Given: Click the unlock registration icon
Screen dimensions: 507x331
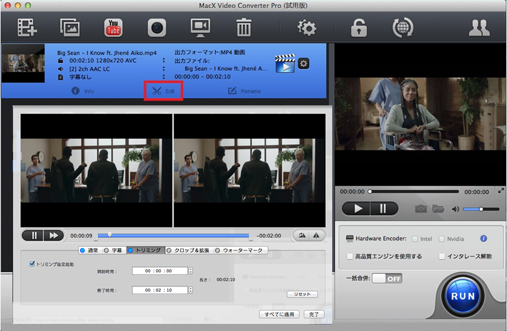Looking at the screenshot, I should click(x=359, y=27).
